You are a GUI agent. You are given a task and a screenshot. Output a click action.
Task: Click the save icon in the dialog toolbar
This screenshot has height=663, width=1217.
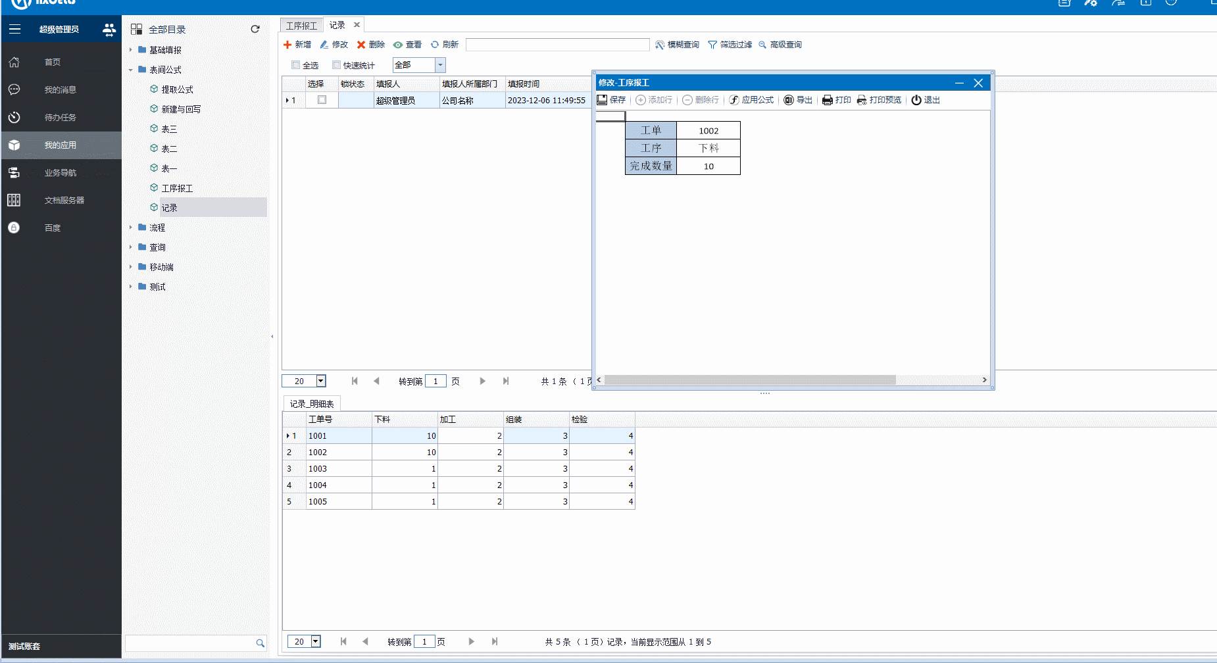(602, 100)
